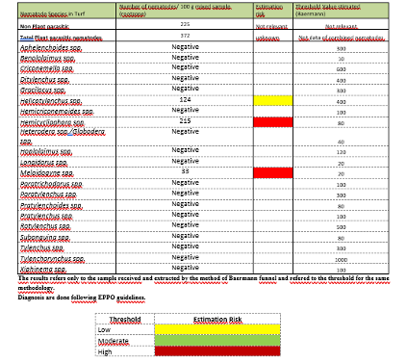Click the Threshold value header cell

tap(328, 11)
